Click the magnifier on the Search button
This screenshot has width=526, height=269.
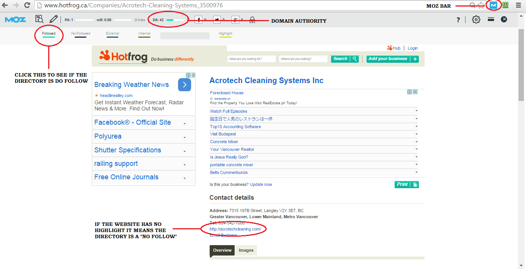[x=355, y=59]
